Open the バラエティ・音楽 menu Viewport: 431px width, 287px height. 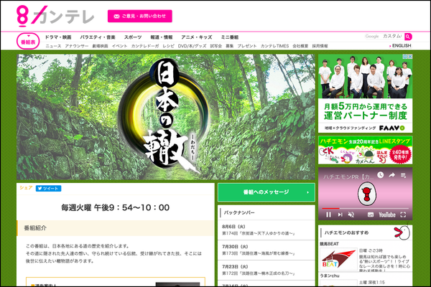click(x=98, y=36)
